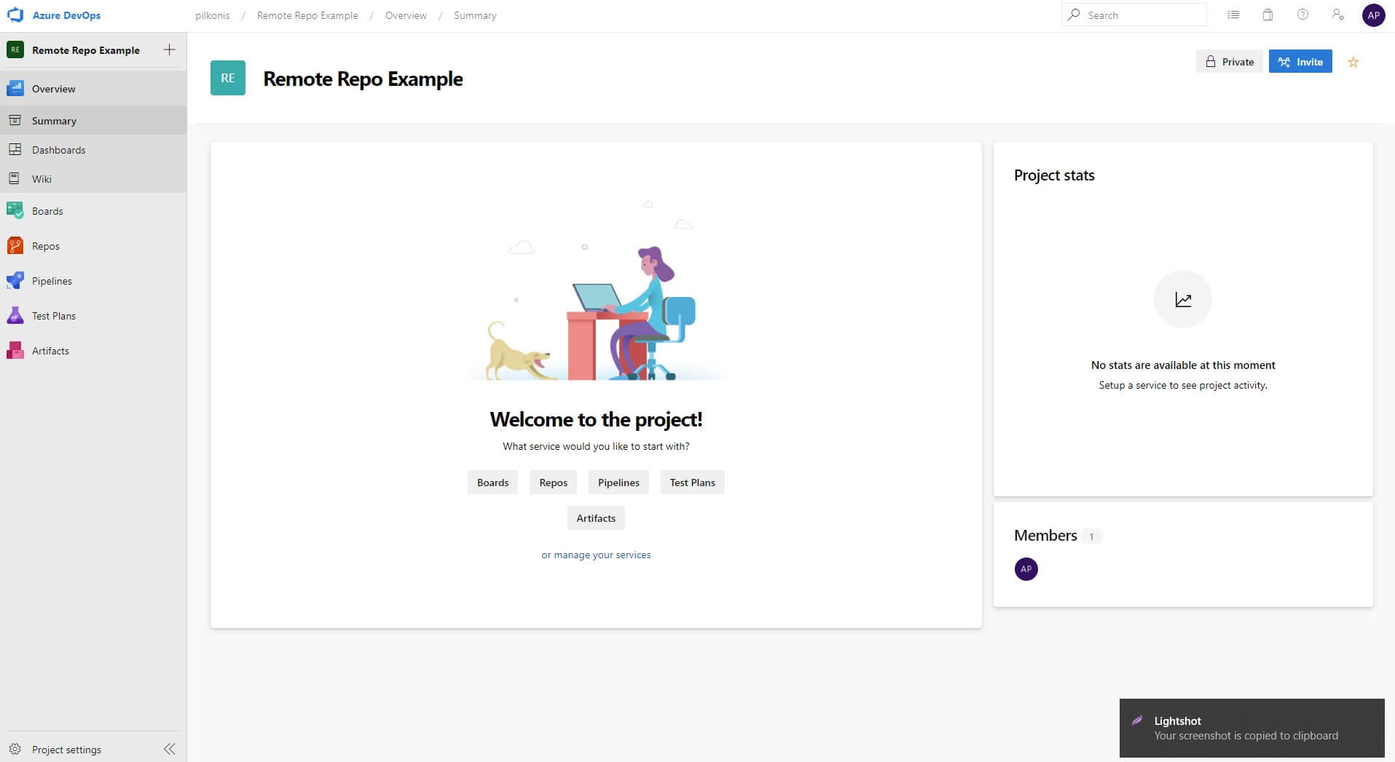
Task: Select the Overview breadcrumb item
Action: [406, 15]
